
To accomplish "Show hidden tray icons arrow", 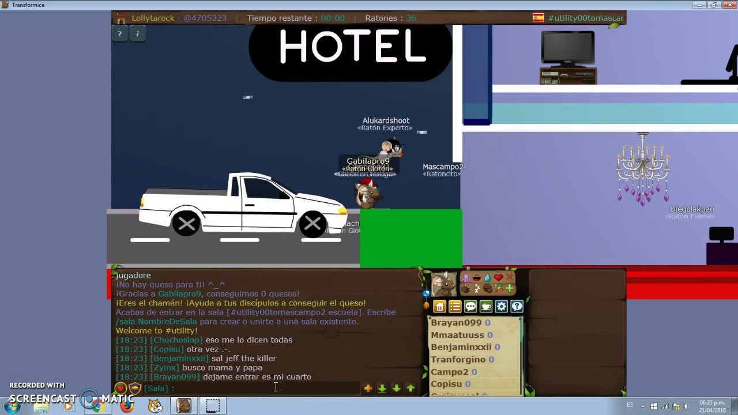I will pos(642,406).
